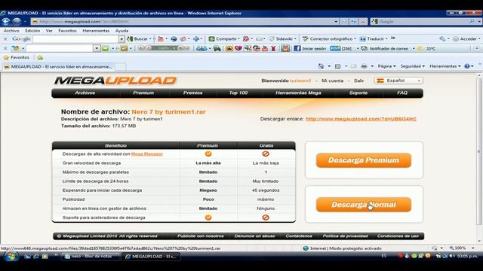Click the Salir link
This screenshot has width=483, height=271.
pos(358,81)
